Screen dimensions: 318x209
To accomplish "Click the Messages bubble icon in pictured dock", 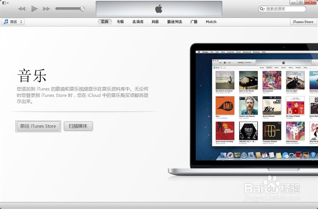I will point(285,155).
